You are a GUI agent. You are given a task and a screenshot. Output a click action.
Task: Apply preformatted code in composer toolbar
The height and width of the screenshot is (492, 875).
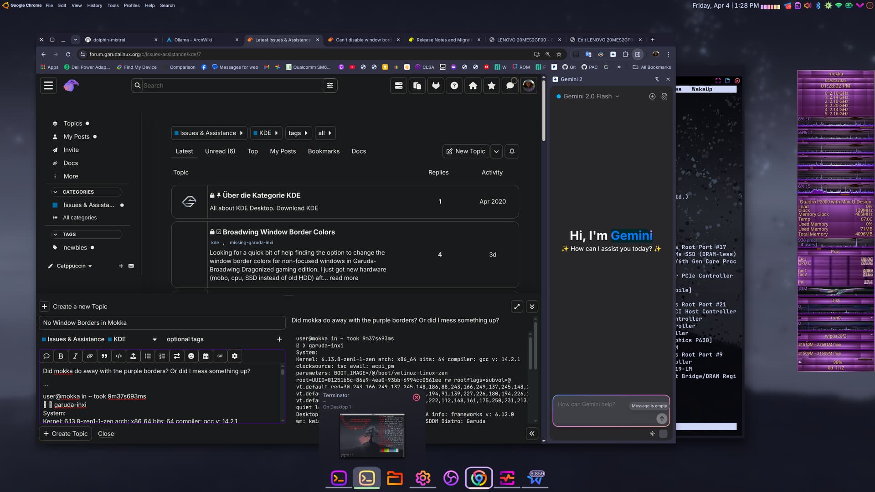point(118,356)
